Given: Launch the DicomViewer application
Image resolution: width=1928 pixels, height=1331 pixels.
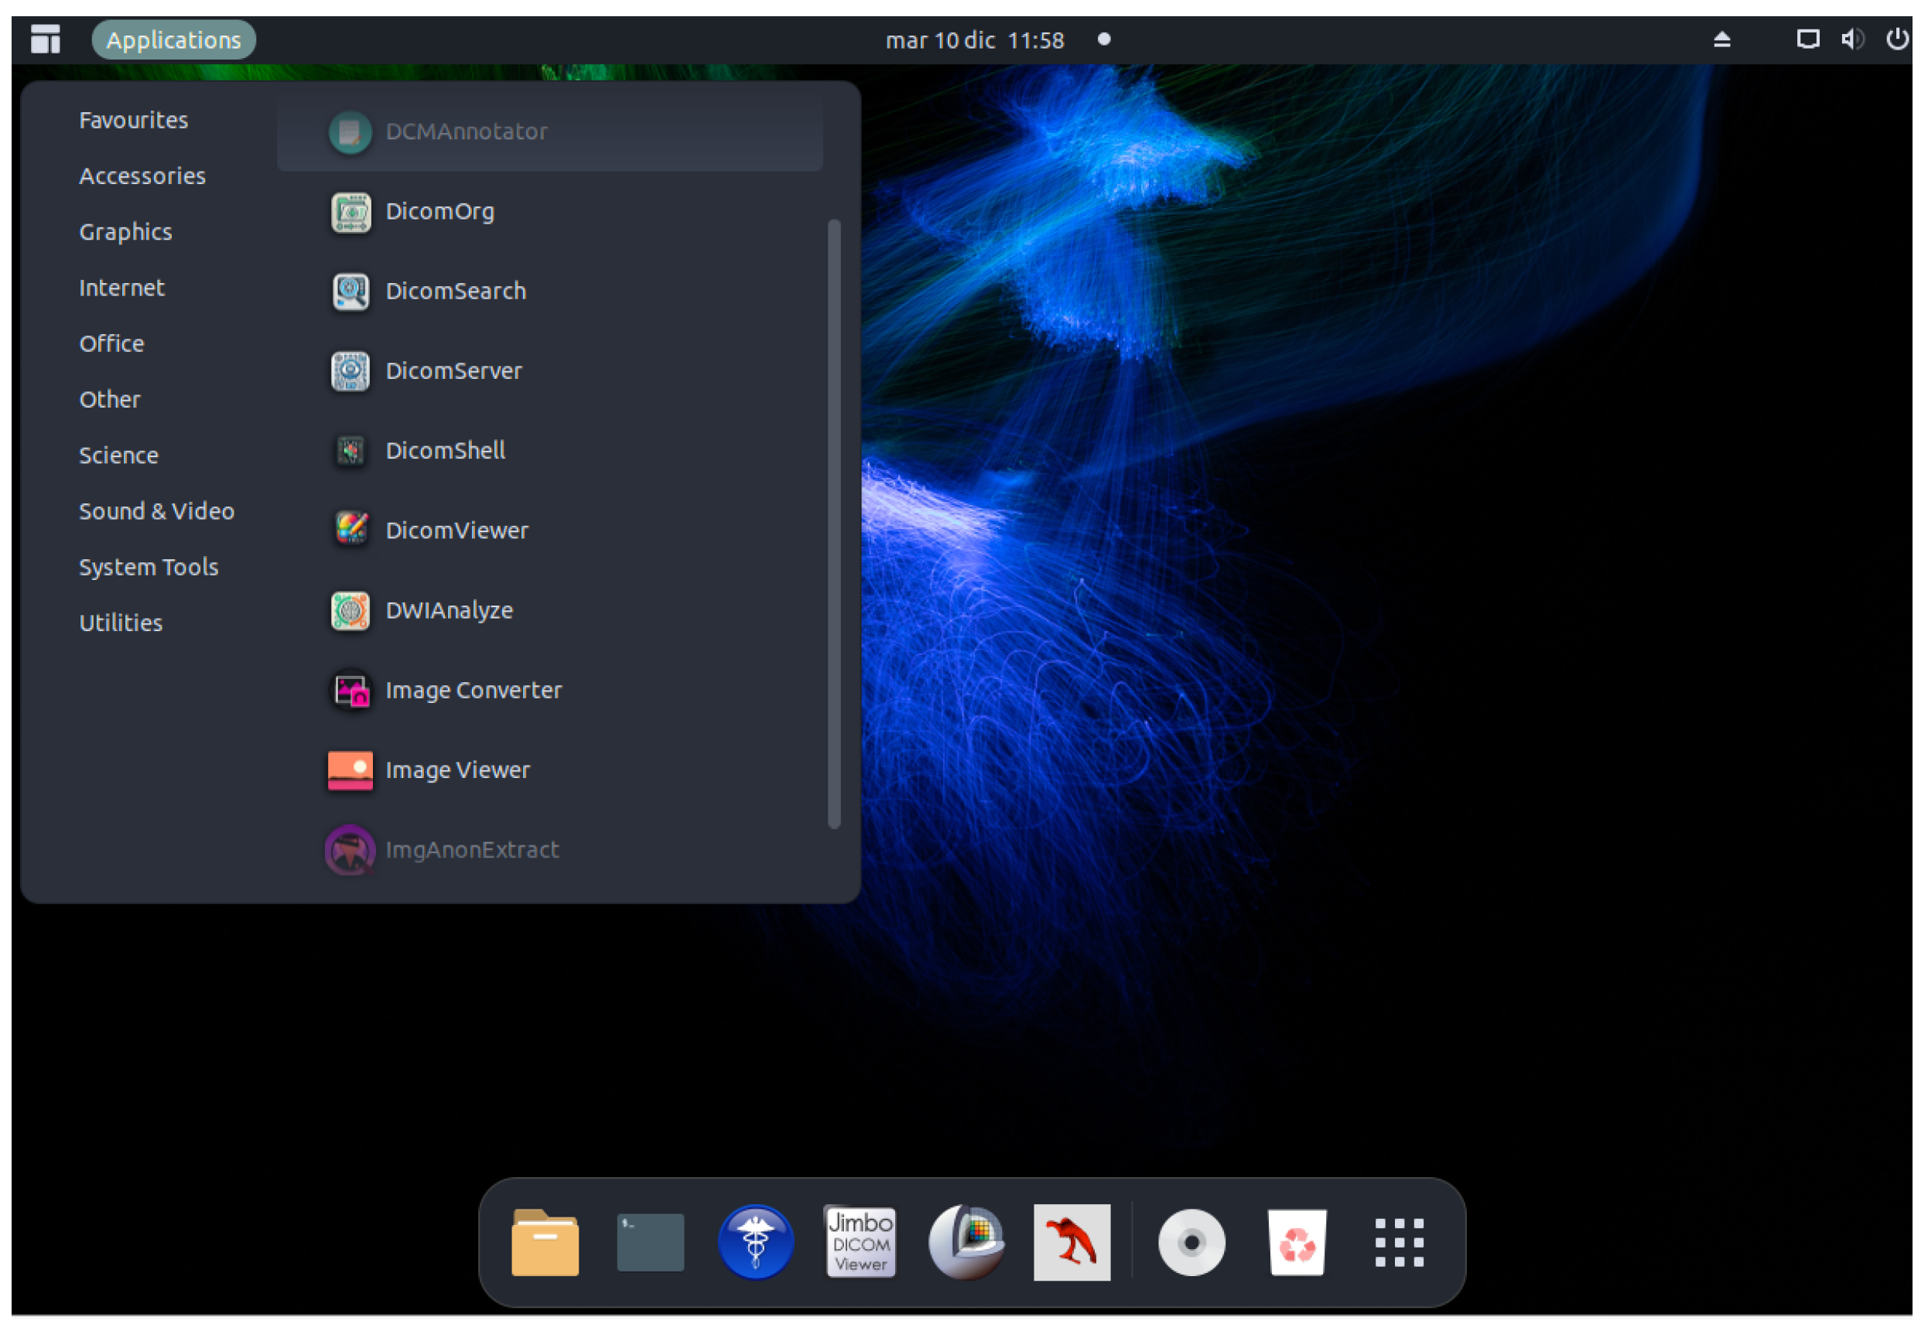Looking at the screenshot, I should click(456, 531).
